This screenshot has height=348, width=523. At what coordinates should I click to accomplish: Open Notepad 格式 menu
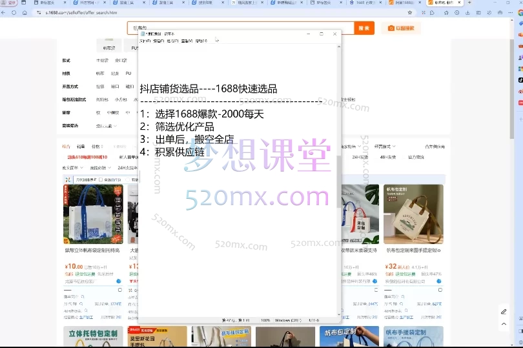point(172,41)
